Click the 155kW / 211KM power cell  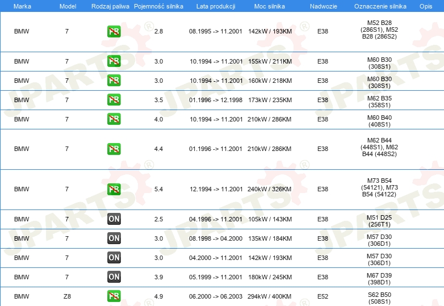click(x=270, y=61)
